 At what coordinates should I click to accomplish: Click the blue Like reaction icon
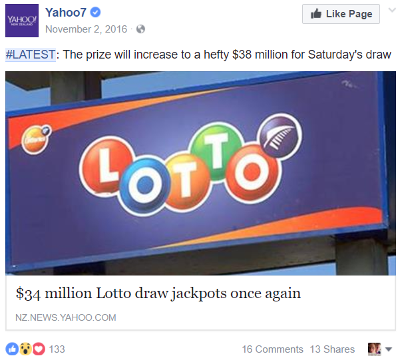click(x=12, y=349)
